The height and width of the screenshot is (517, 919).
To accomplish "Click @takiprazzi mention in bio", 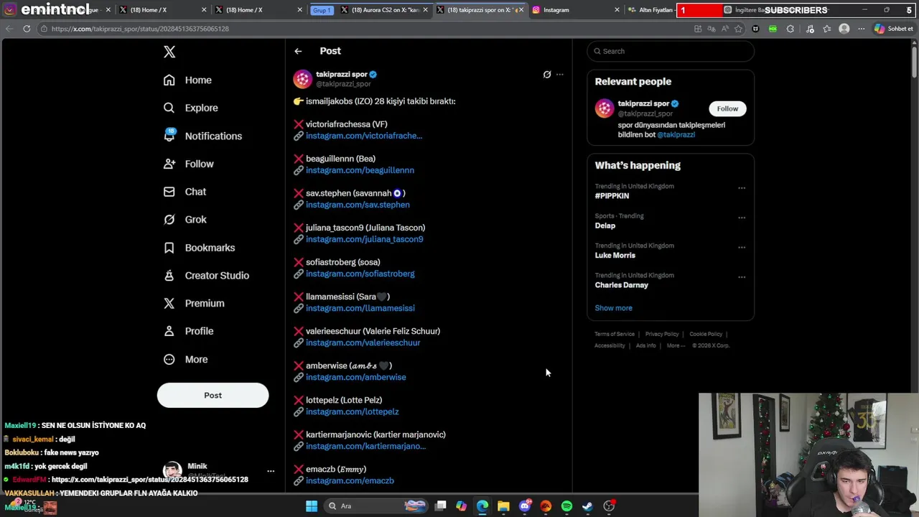I will pyautogui.click(x=676, y=134).
